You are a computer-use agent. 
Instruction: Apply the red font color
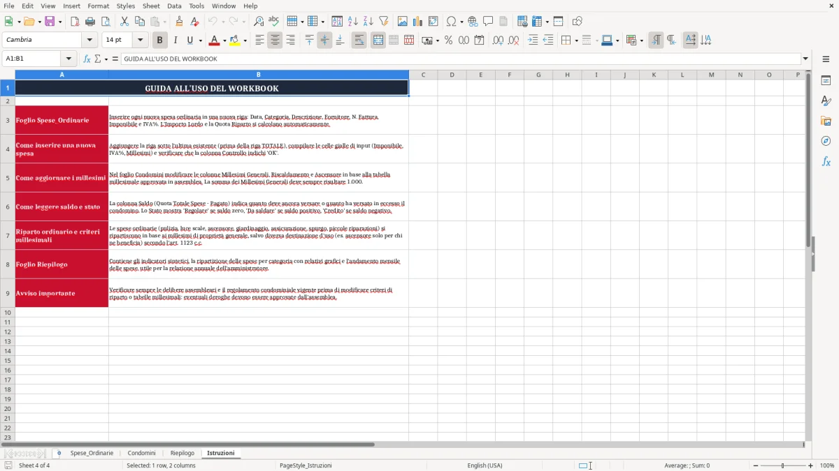click(215, 40)
